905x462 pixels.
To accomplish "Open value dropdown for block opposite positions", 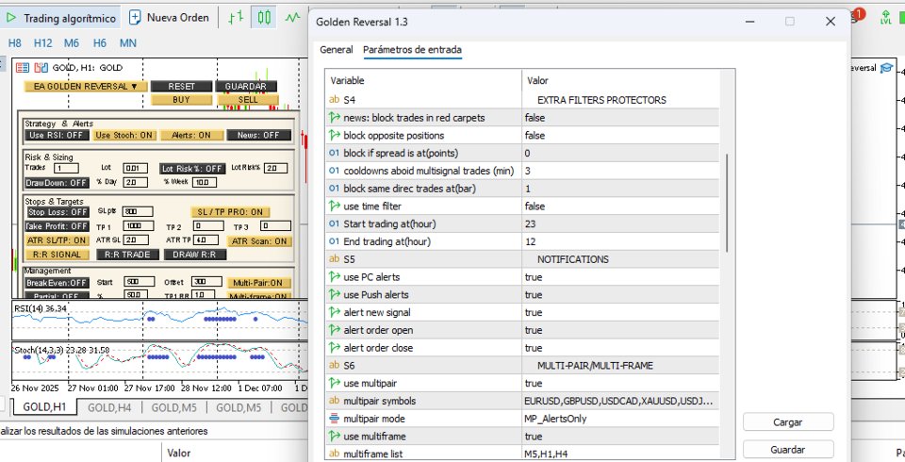I will pyautogui.click(x=621, y=136).
